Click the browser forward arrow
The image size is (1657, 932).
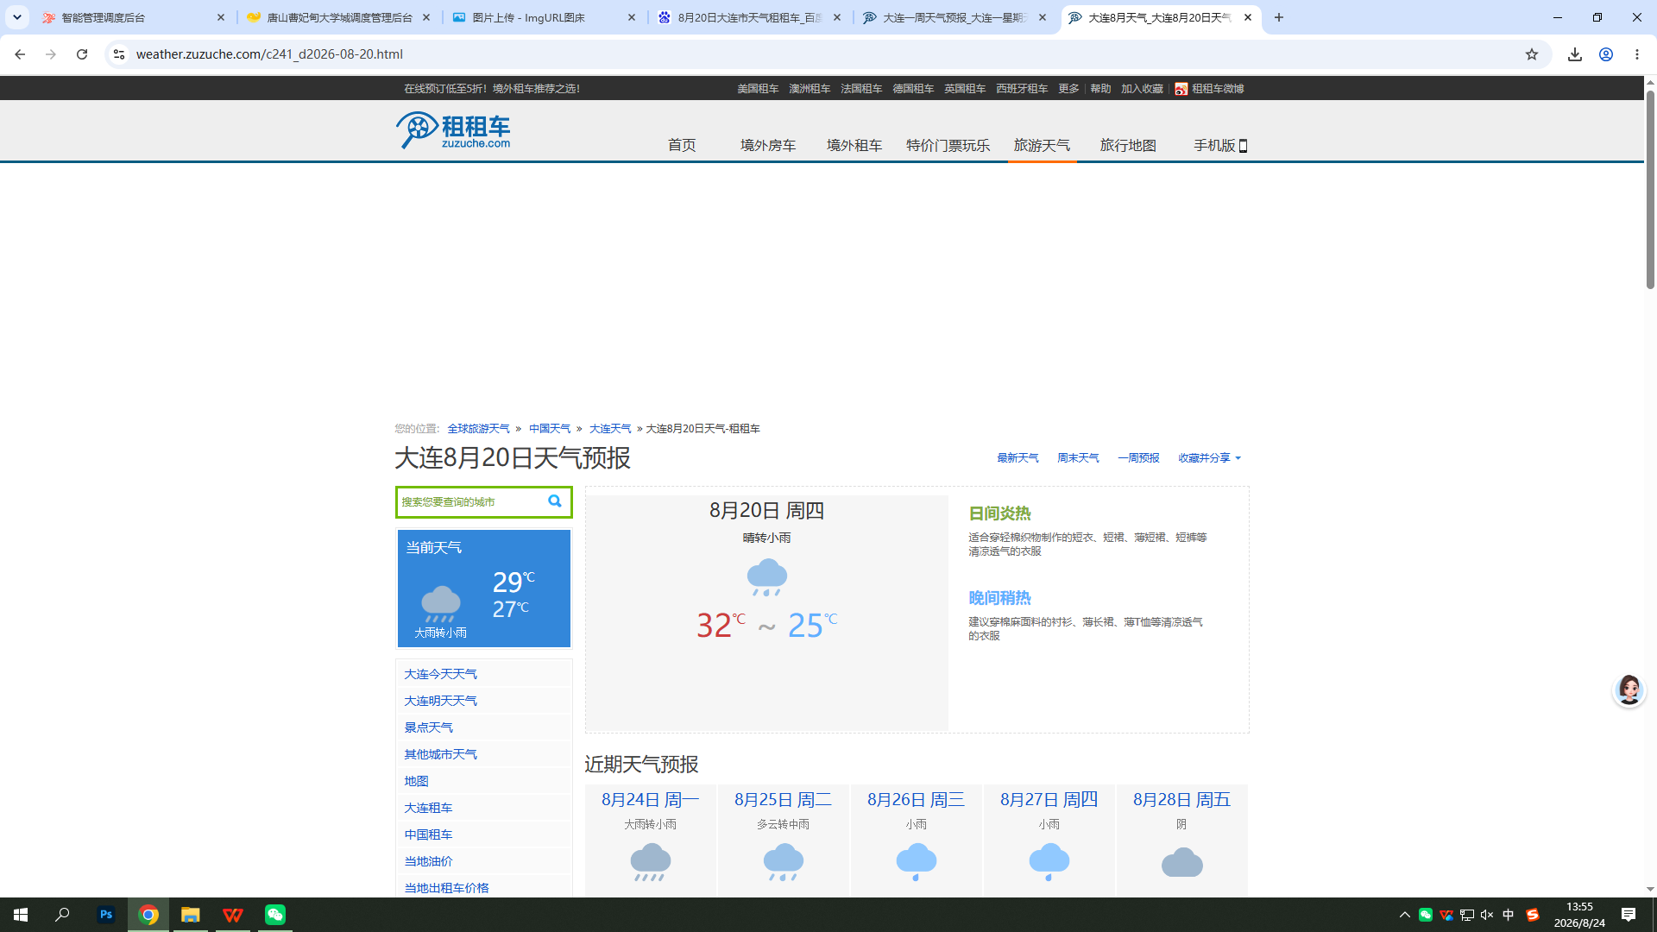point(51,54)
